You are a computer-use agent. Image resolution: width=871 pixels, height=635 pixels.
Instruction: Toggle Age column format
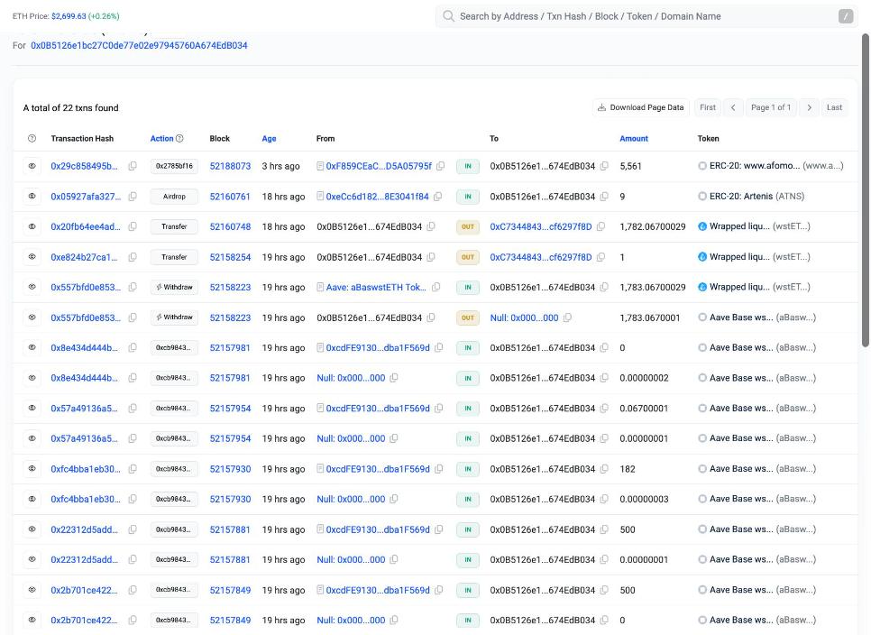[269, 138]
